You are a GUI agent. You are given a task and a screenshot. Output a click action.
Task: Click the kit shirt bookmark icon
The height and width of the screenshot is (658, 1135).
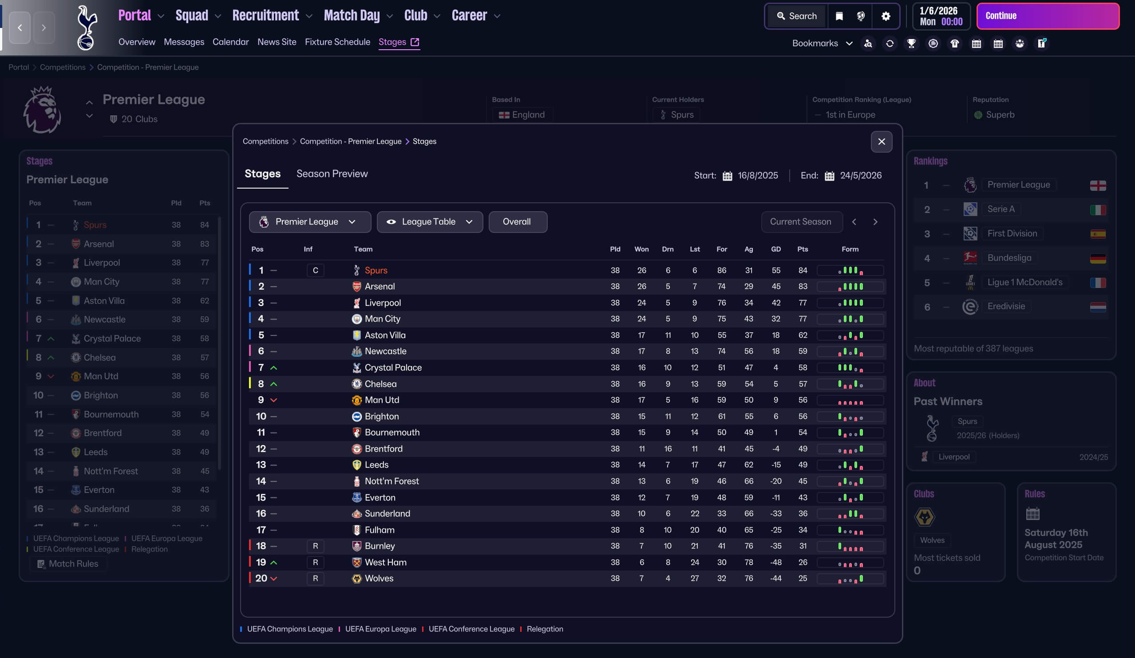(x=954, y=43)
